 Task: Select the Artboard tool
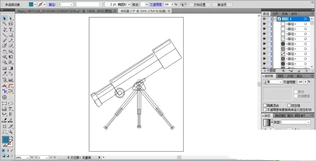4,127
